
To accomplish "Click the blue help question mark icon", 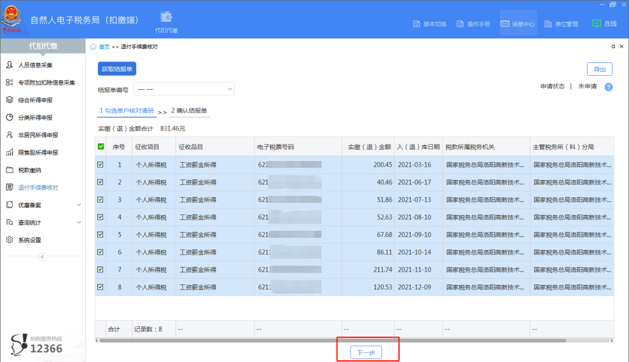I will (x=609, y=87).
